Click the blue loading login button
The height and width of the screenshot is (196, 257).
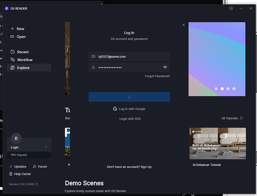pyautogui.click(x=129, y=97)
